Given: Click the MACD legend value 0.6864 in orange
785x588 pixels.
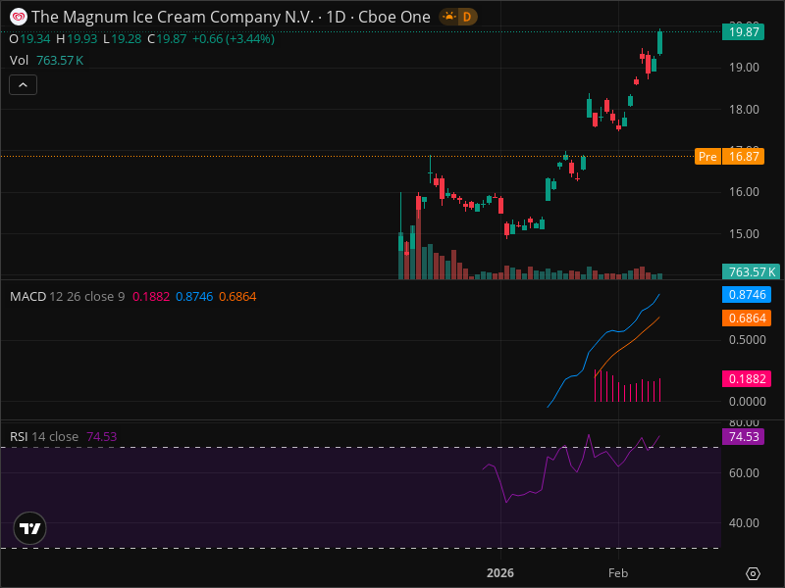Looking at the screenshot, I should point(237,297).
